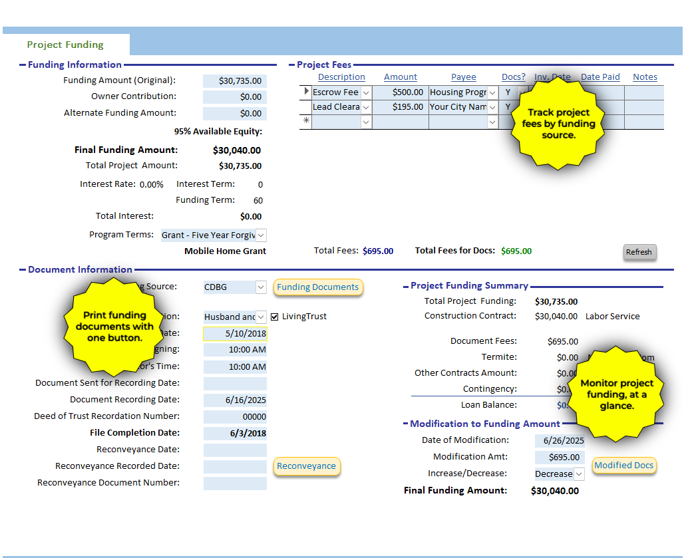Click the Total Project Funding $30,735.00 value
The image size is (686, 558).
[x=556, y=302]
